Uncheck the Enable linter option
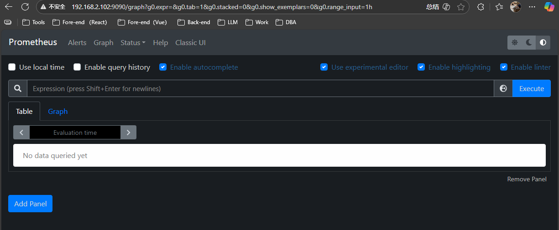 (504, 67)
